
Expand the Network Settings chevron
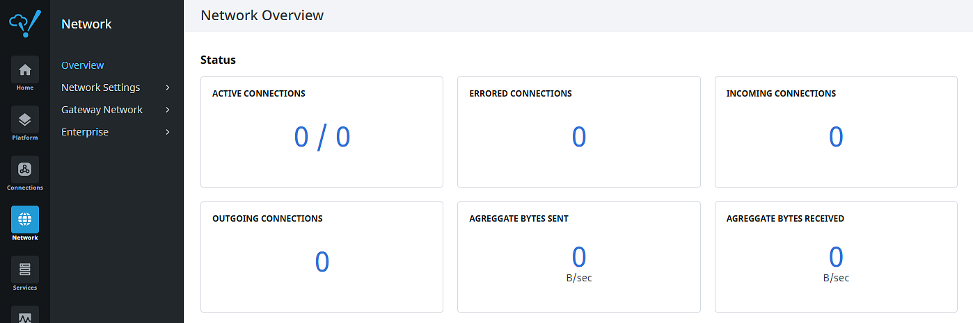click(168, 88)
